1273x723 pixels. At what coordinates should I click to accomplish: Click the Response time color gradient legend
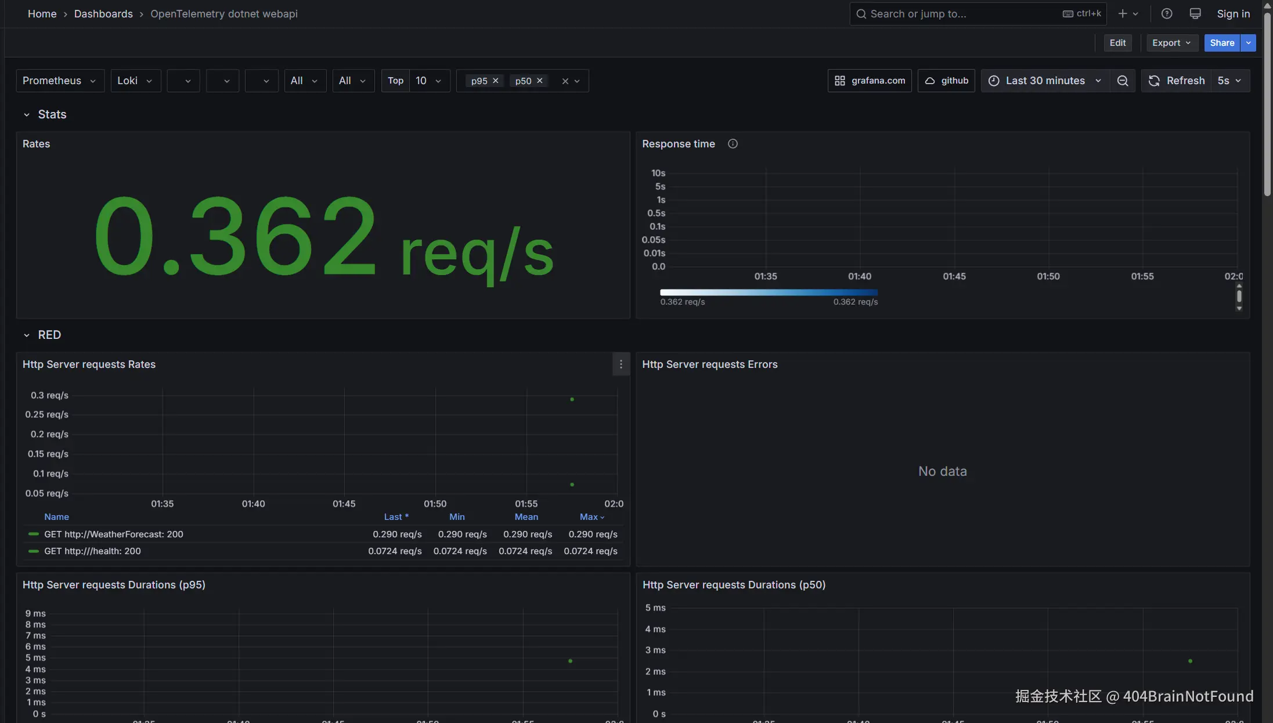tap(769, 292)
